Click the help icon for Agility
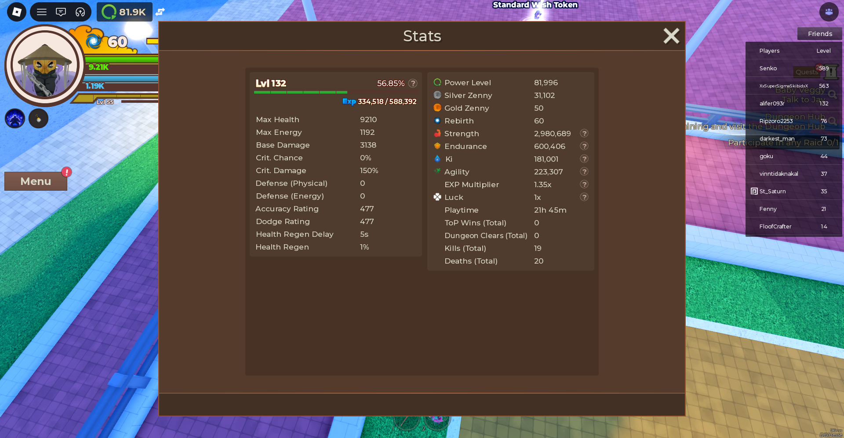844x438 pixels. coord(584,171)
